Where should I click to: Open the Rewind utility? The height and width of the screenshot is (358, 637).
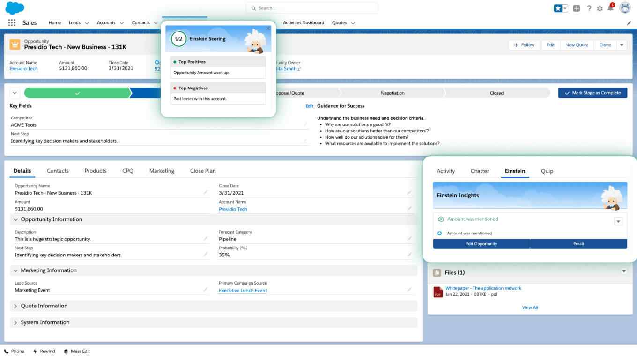[44, 351]
